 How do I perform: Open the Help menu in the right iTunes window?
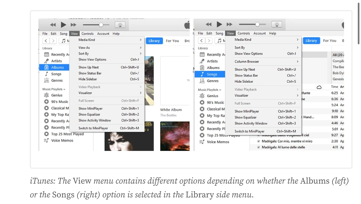click(x=272, y=33)
